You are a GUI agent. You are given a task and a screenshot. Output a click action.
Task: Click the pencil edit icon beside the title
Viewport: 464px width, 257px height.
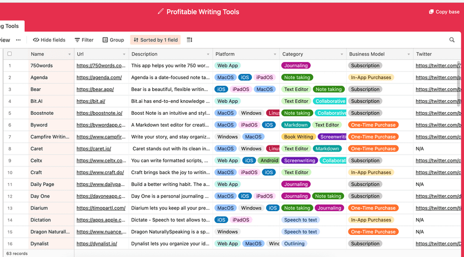point(160,11)
